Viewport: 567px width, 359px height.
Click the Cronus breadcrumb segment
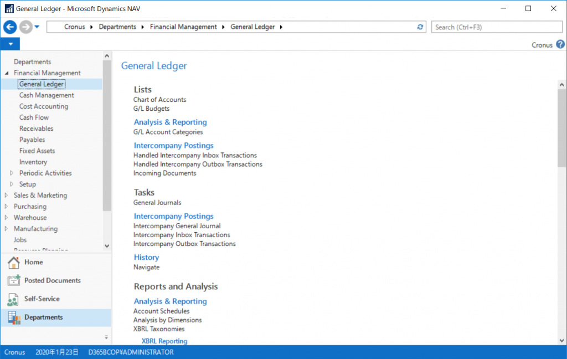tap(75, 27)
